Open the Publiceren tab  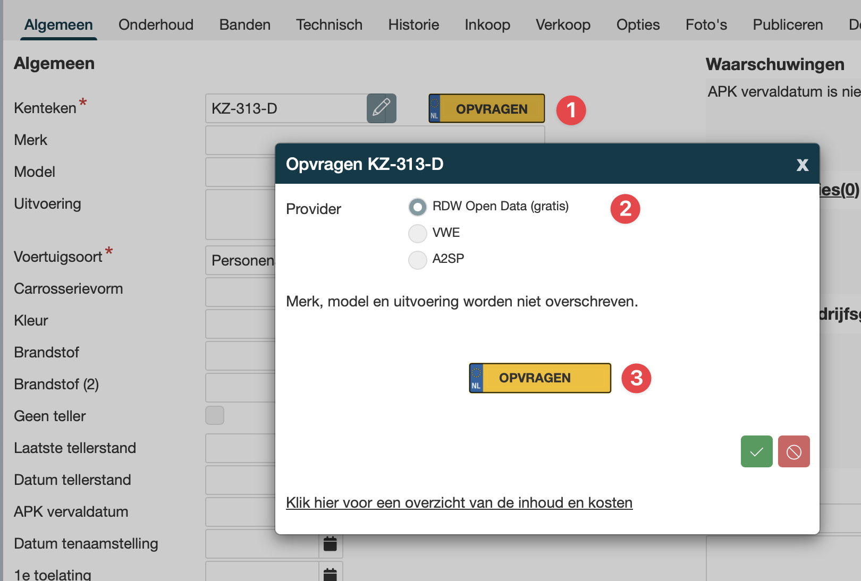[787, 25]
